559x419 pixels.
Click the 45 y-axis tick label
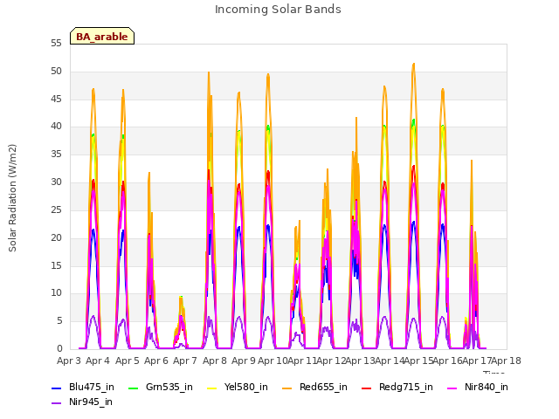[56, 99]
